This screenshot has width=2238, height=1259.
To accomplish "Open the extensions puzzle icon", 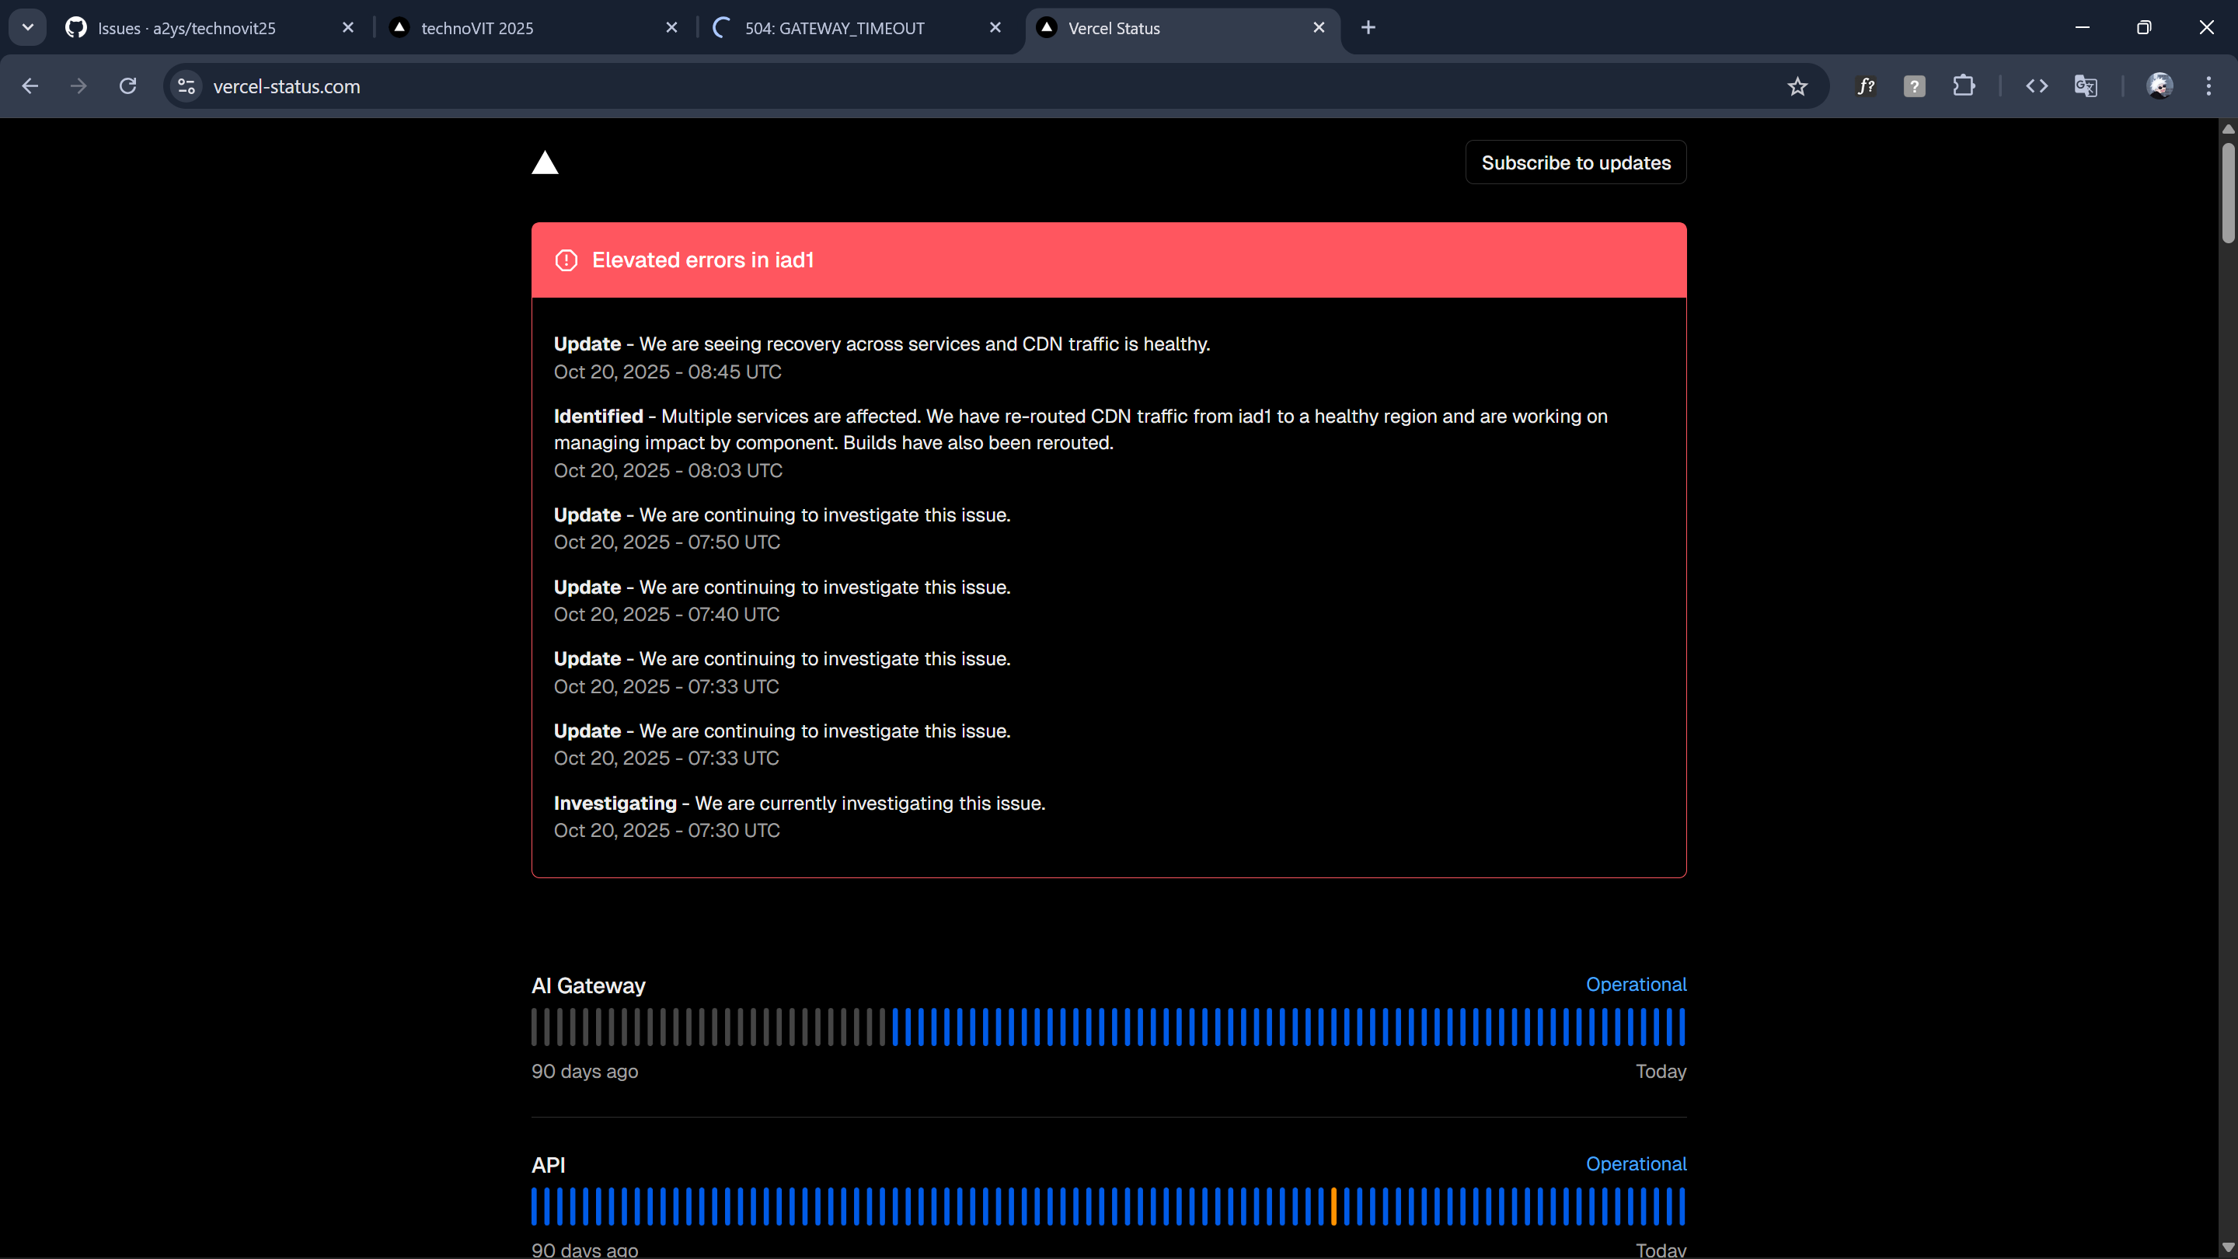I will click(1964, 86).
